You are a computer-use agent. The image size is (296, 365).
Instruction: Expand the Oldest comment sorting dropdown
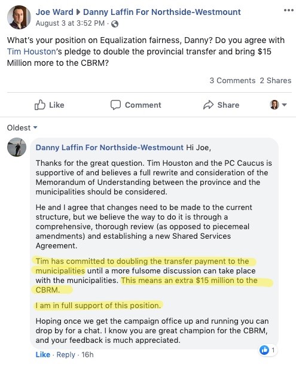coord(22,127)
